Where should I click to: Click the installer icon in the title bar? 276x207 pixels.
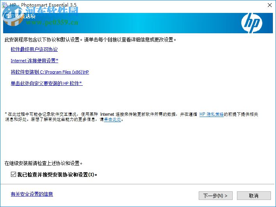pyautogui.click(x=5, y=5)
